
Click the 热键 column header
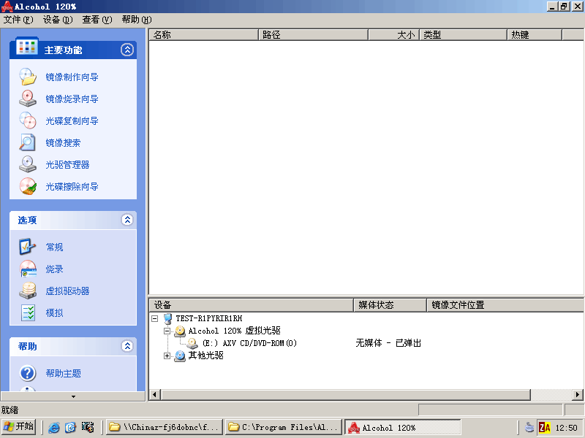coord(535,35)
